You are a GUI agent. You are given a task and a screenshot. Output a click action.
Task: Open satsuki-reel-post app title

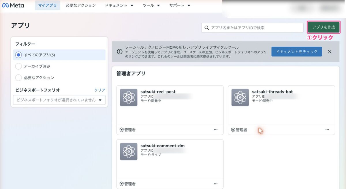pyautogui.click(x=158, y=92)
